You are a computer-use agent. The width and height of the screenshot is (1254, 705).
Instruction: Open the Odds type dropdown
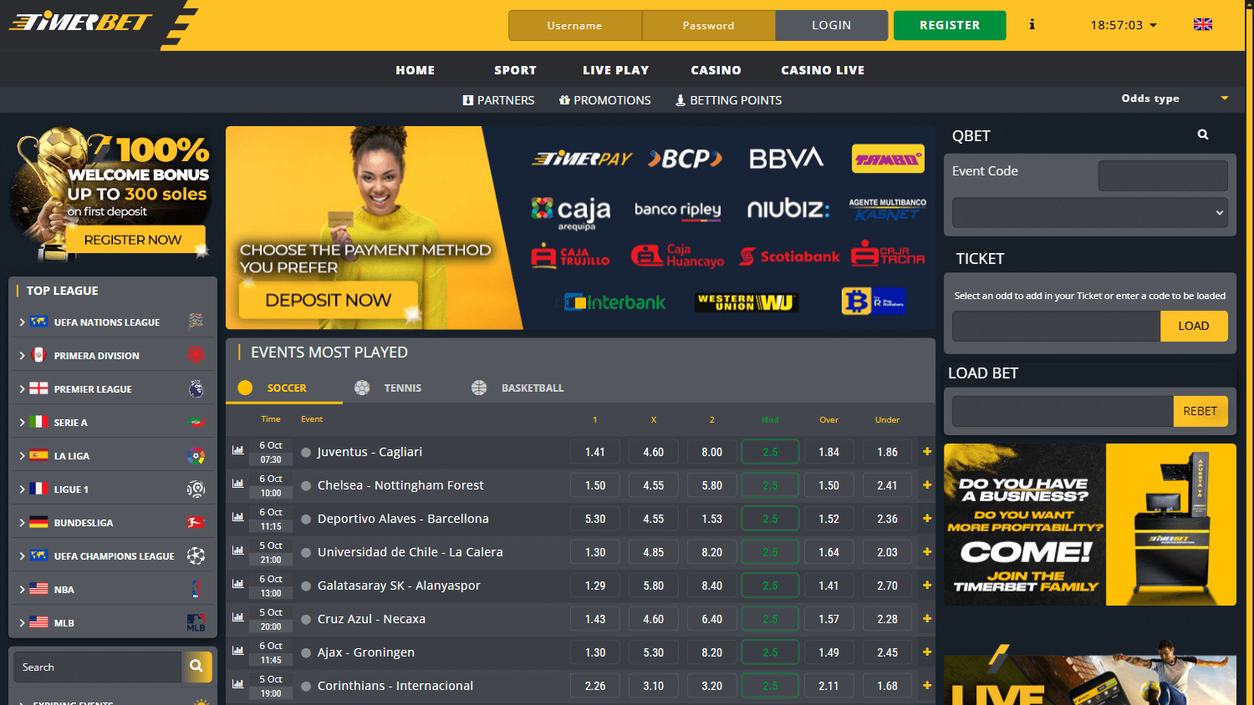(x=1175, y=99)
